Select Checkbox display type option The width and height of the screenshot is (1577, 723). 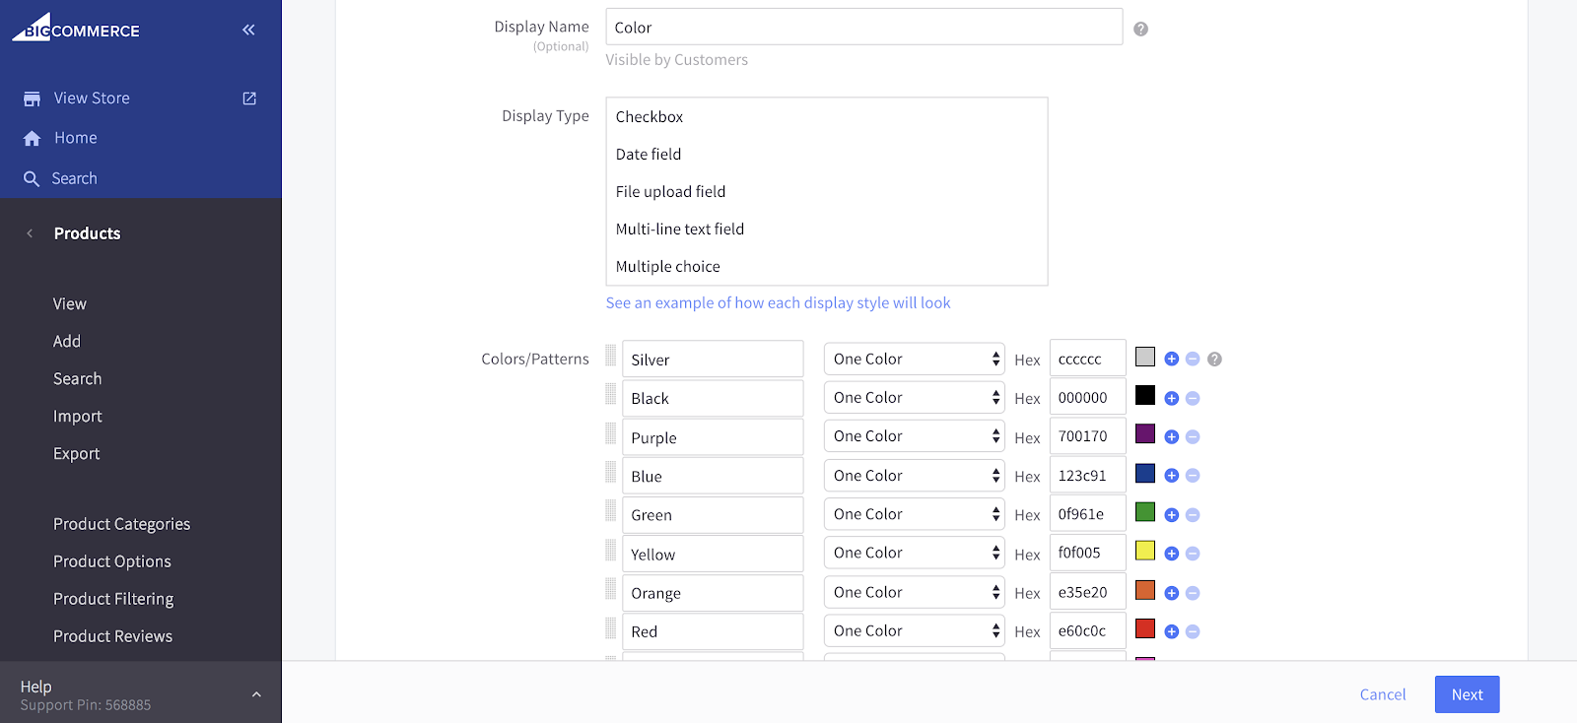coord(649,117)
